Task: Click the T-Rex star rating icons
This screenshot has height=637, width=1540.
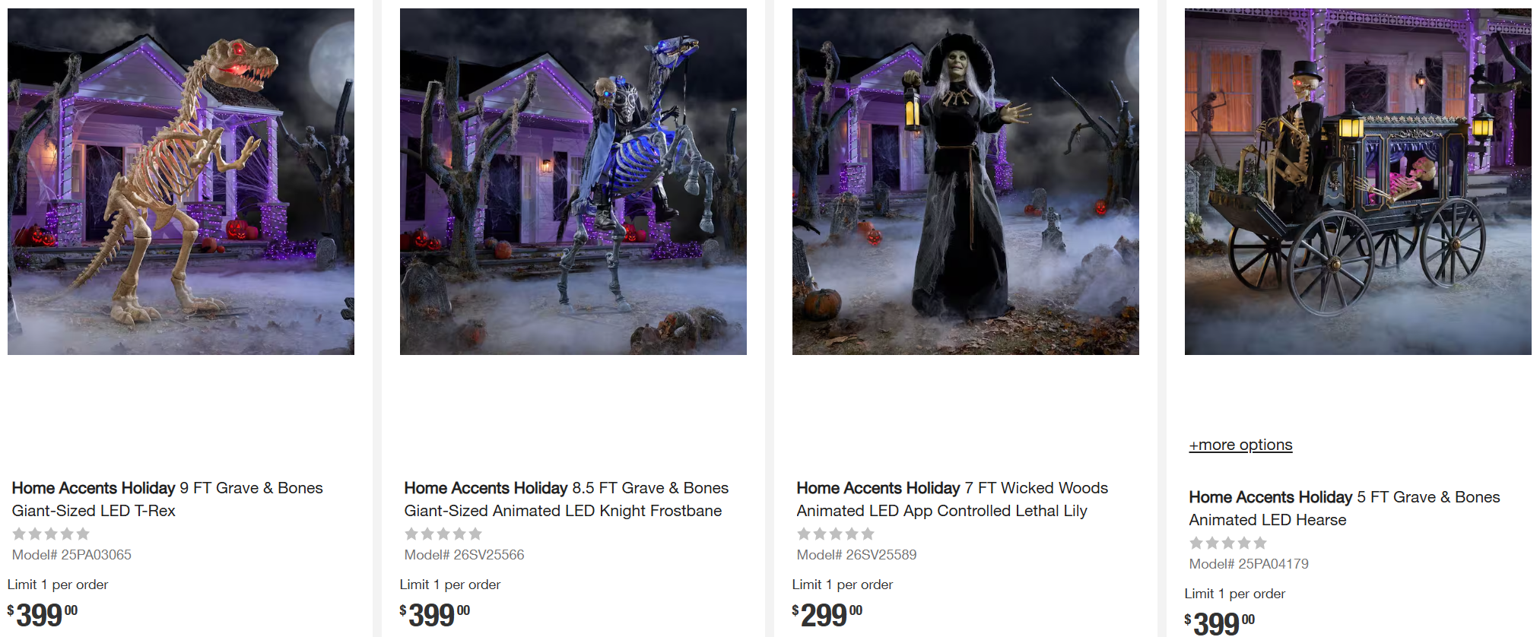Action: 51,534
